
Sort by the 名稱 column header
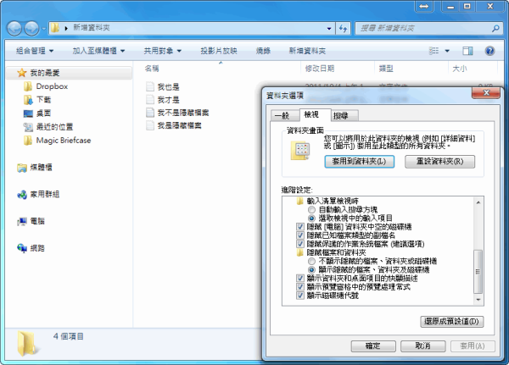[x=152, y=69]
